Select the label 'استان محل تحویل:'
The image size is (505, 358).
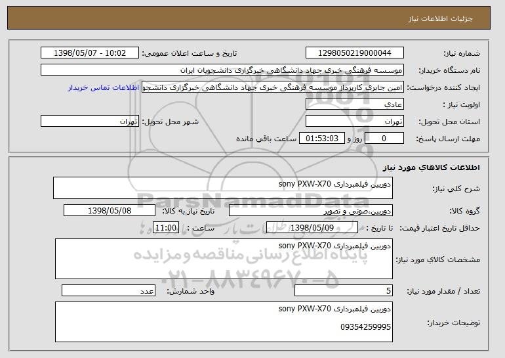click(449, 122)
